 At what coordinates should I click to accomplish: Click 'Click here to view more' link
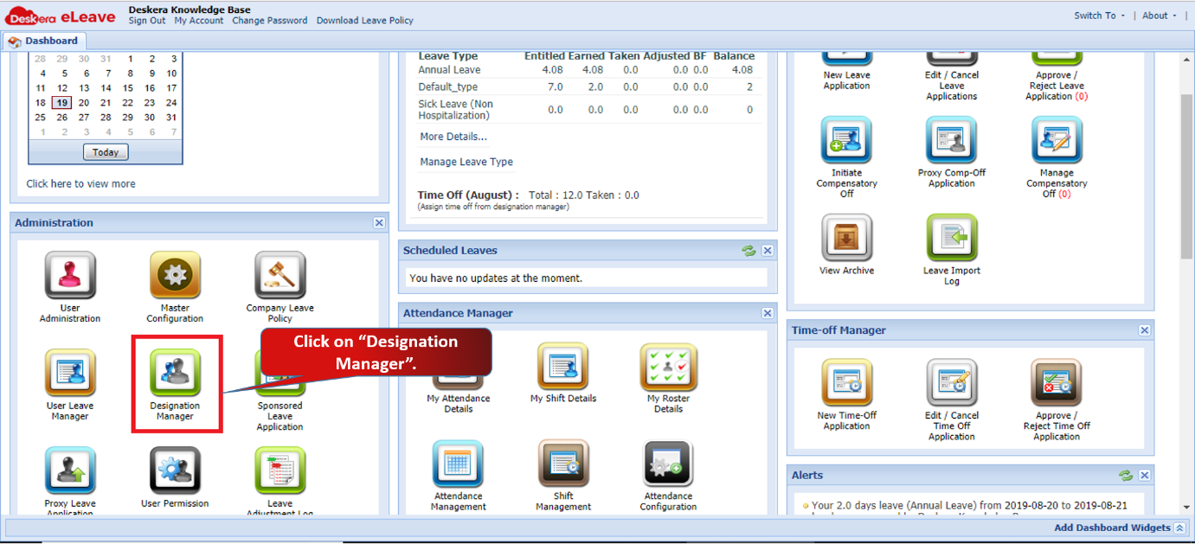pos(80,183)
